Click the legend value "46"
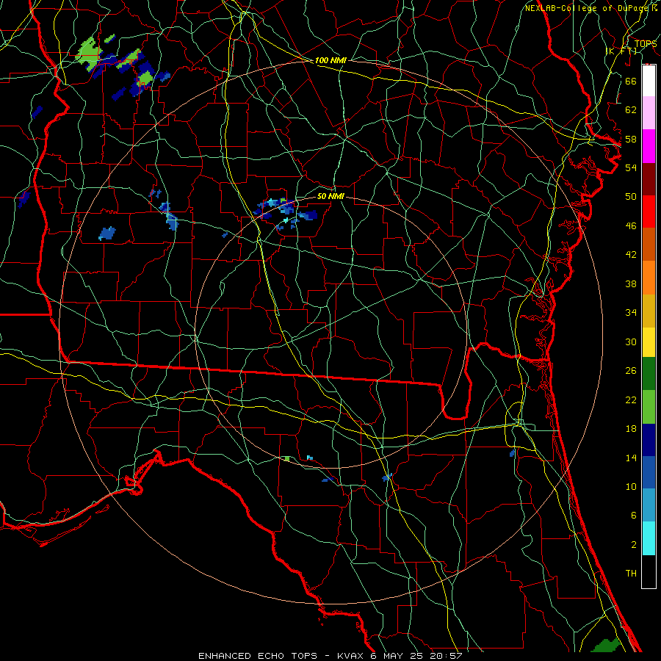Image resolution: width=661 pixels, height=661 pixels. tap(631, 226)
